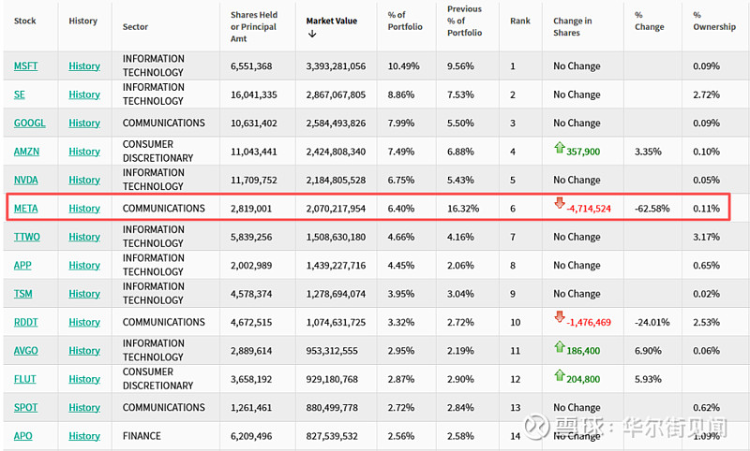Open the APO stock link
This screenshot has width=750, height=451.
pyautogui.click(x=22, y=436)
